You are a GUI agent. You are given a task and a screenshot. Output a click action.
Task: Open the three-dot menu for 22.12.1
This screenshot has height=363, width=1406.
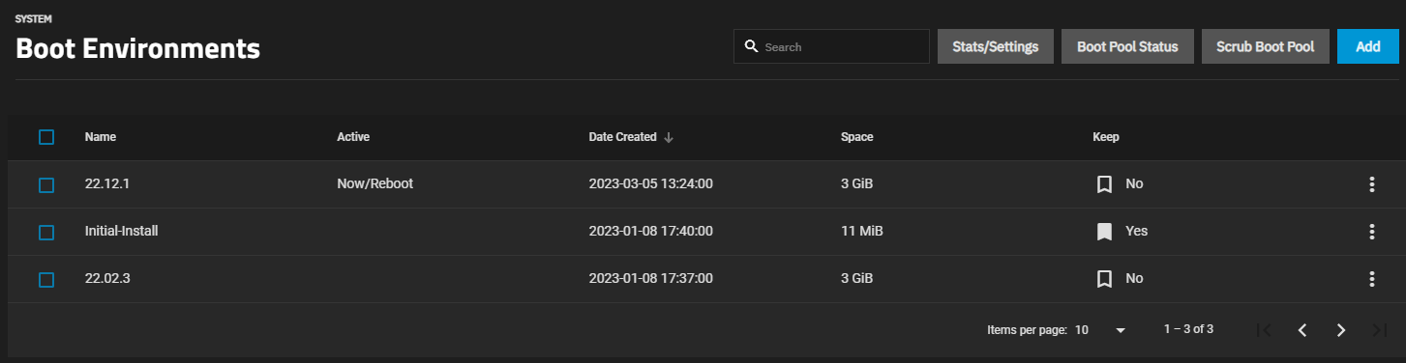click(1371, 184)
